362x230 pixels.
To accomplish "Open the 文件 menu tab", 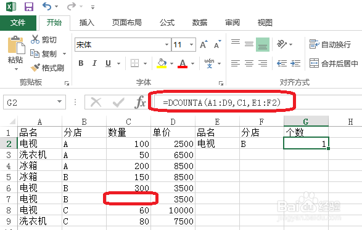I will pos(18,23).
